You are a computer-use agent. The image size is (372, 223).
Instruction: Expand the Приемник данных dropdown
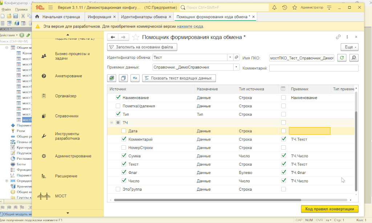click(x=236, y=67)
